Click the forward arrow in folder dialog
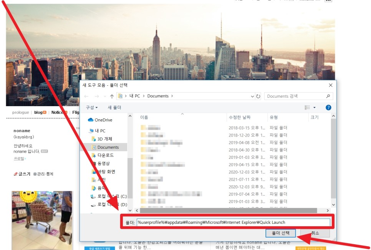 pos(97,96)
